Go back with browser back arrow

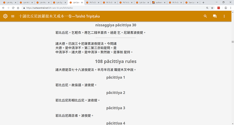[3, 8]
